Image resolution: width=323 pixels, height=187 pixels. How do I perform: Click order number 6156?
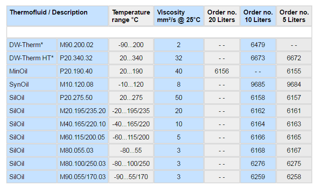pos(222,71)
